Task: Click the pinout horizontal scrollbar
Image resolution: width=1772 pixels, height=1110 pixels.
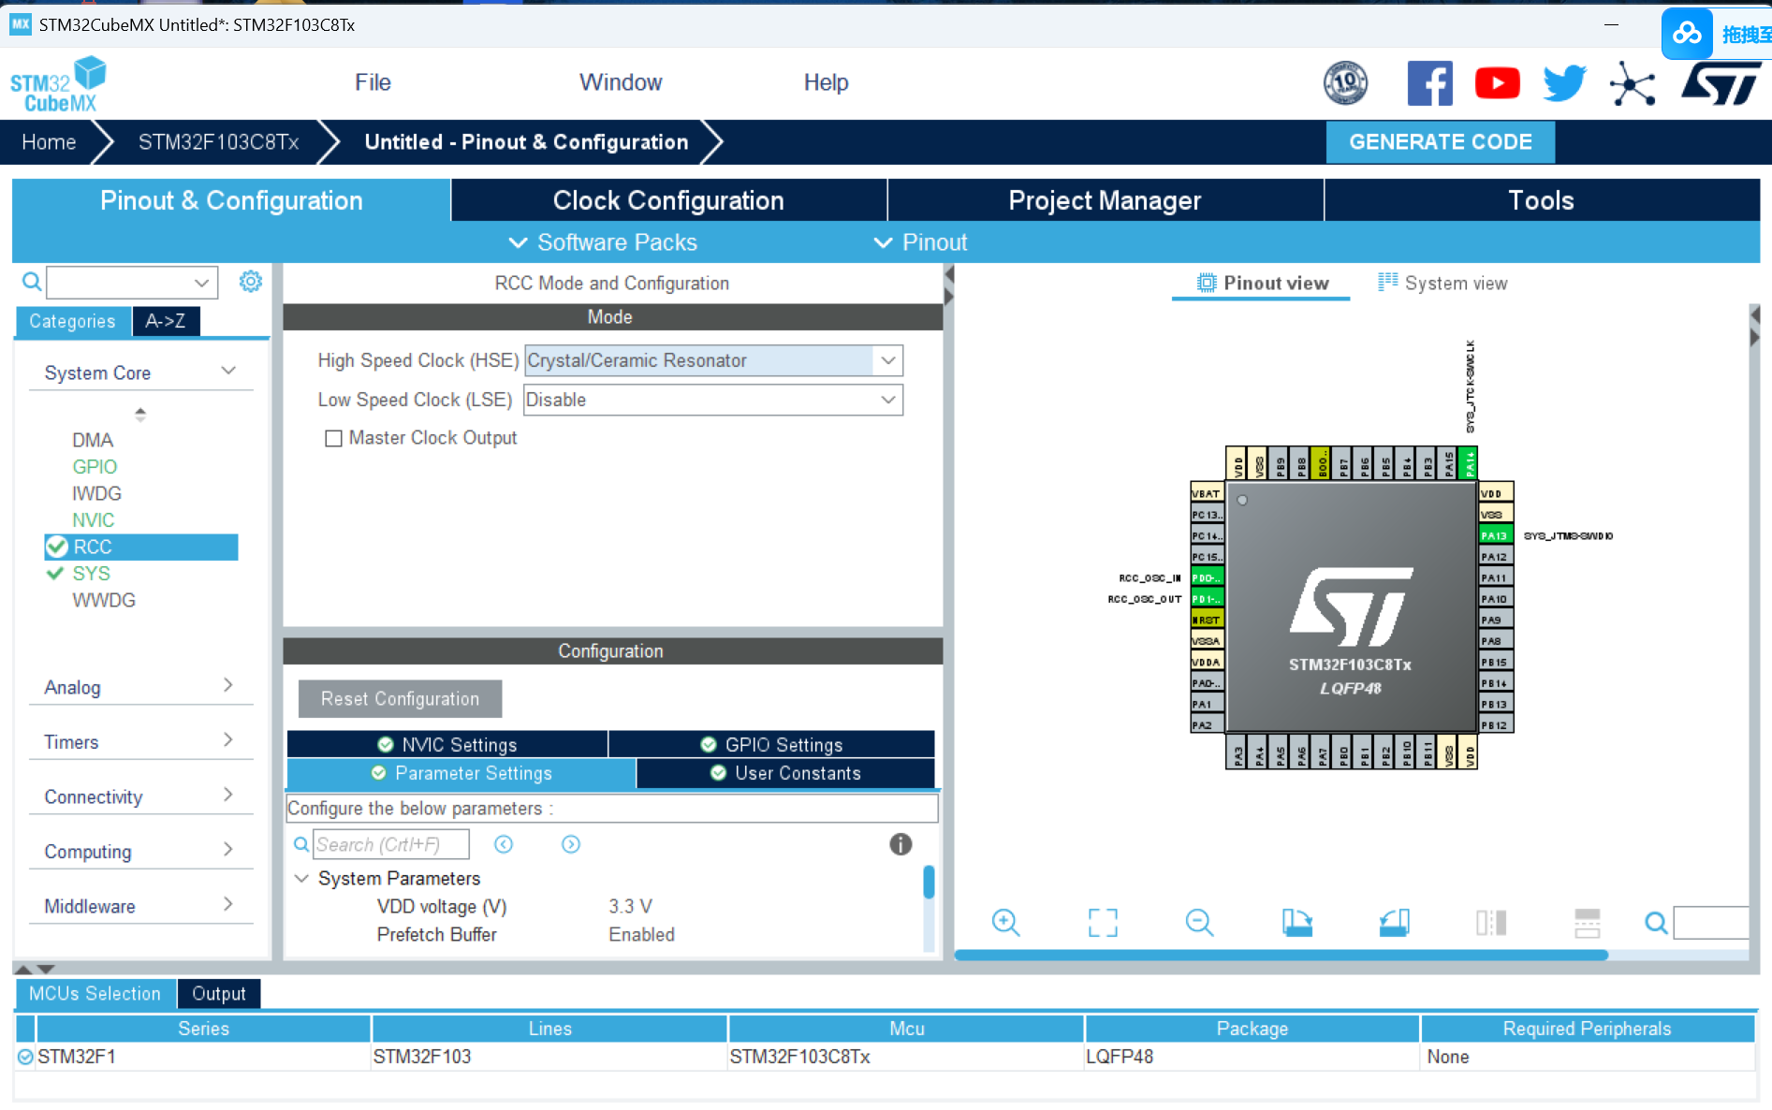Action: [1281, 956]
